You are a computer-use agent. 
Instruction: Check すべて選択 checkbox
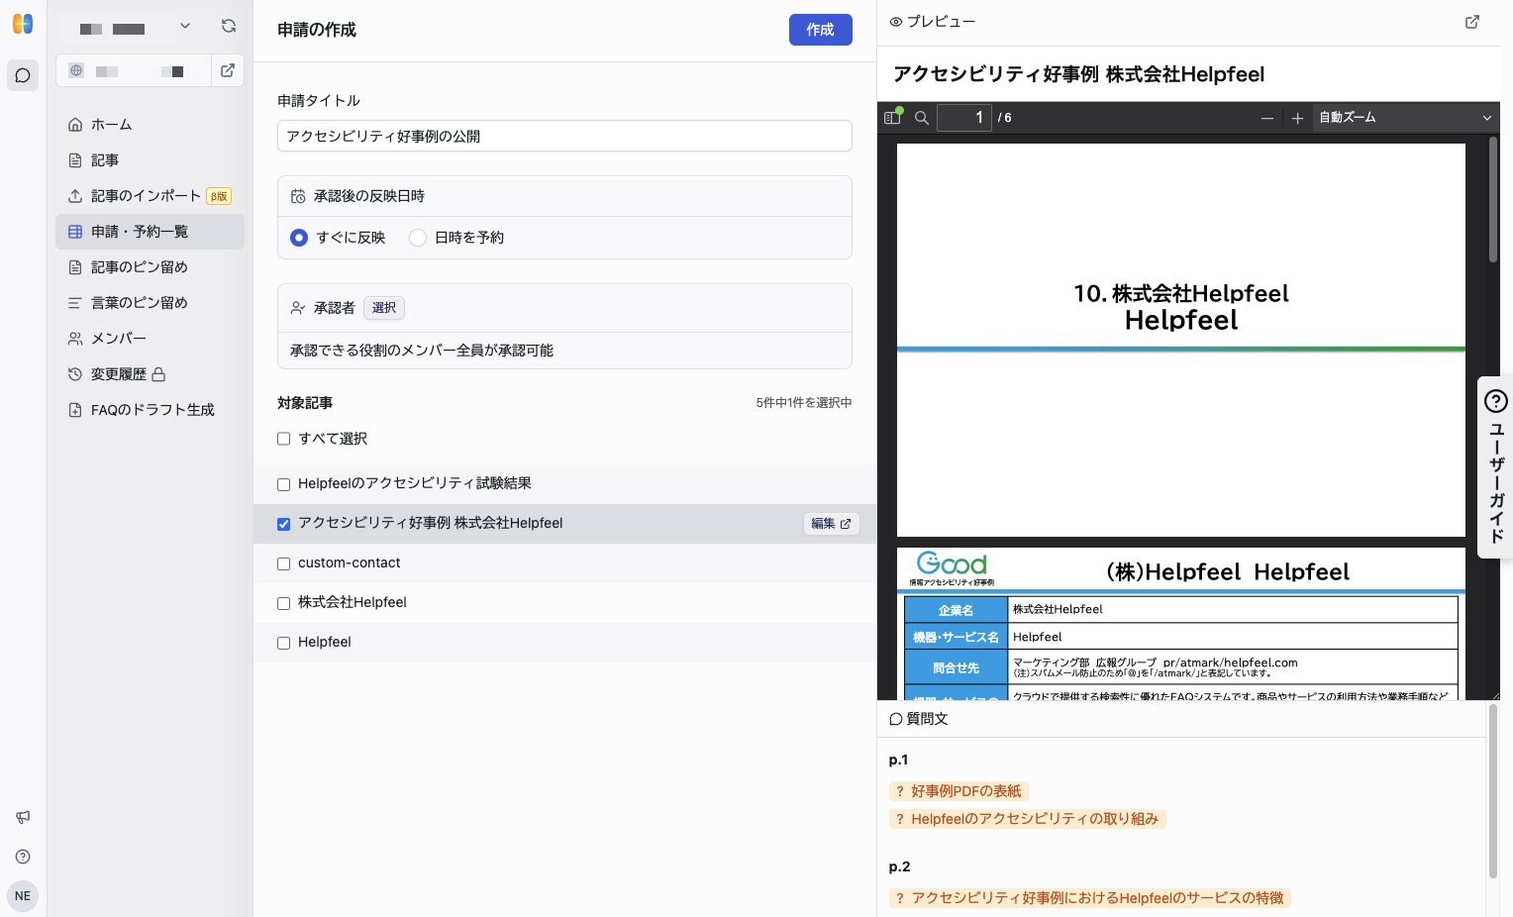click(283, 439)
